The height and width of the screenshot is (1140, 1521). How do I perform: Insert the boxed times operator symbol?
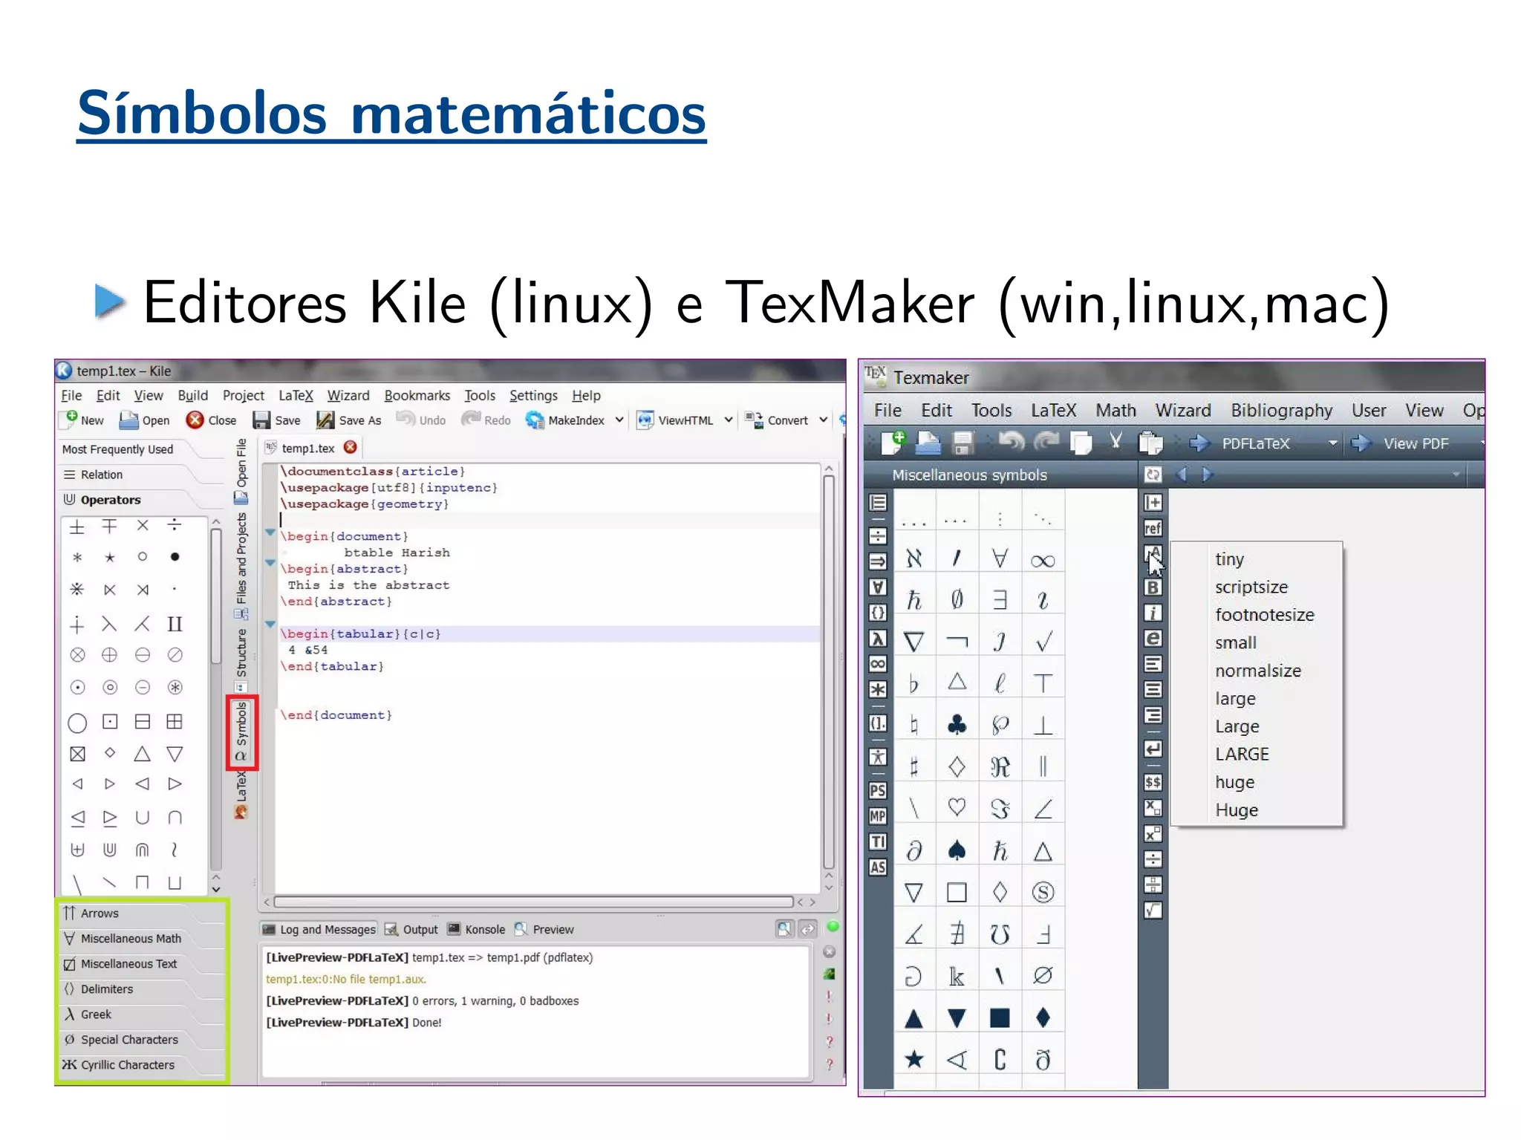pyautogui.click(x=77, y=755)
